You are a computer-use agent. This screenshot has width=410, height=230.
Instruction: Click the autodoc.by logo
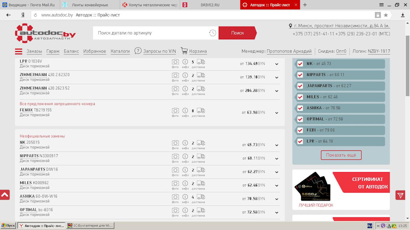tap(45, 33)
